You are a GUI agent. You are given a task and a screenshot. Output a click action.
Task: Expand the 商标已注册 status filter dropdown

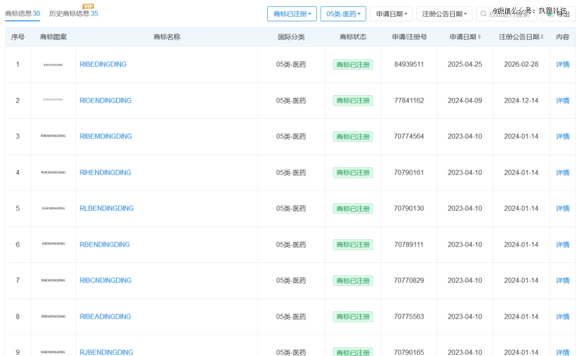pyautogui.click(x=292, y=14)
